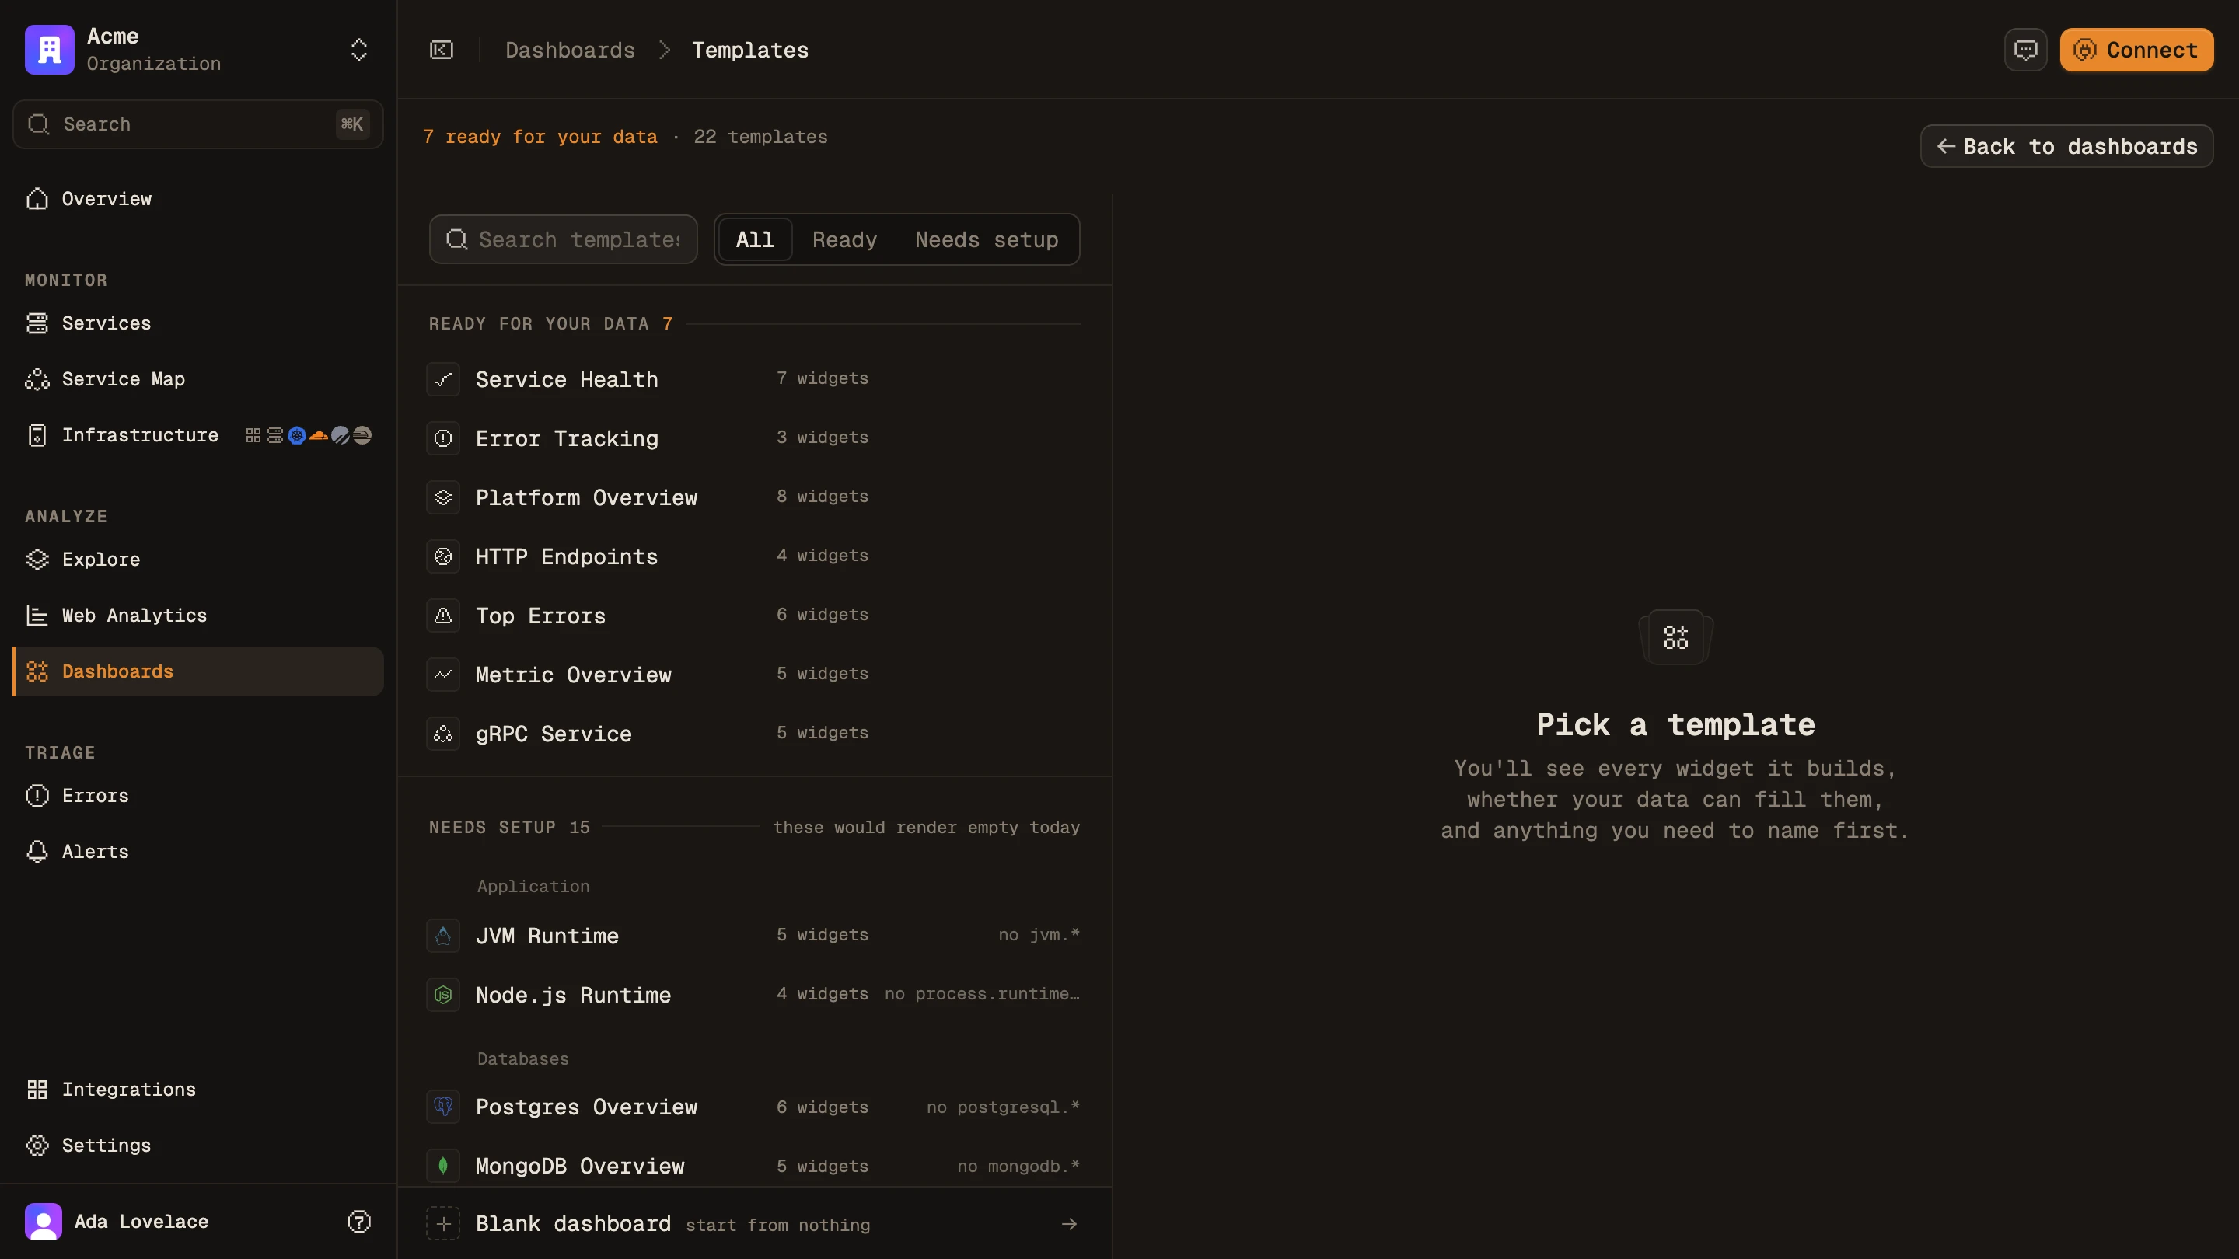This screenshot has height=1259, width=2239.
Task: Open Overview in the sidebar
Action: [x=198, y=199]
